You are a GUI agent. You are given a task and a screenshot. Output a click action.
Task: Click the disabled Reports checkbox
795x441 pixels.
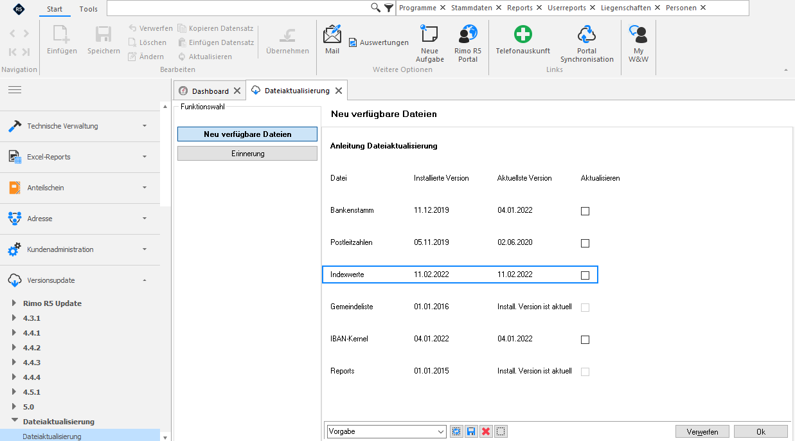coord(585,372)
